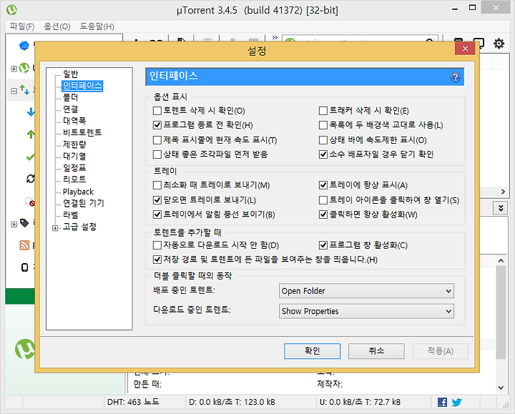Viewport: 515px width, 414px height.
Task: Click the uTorrent logo in the title bar
Action: click(11, 10)
